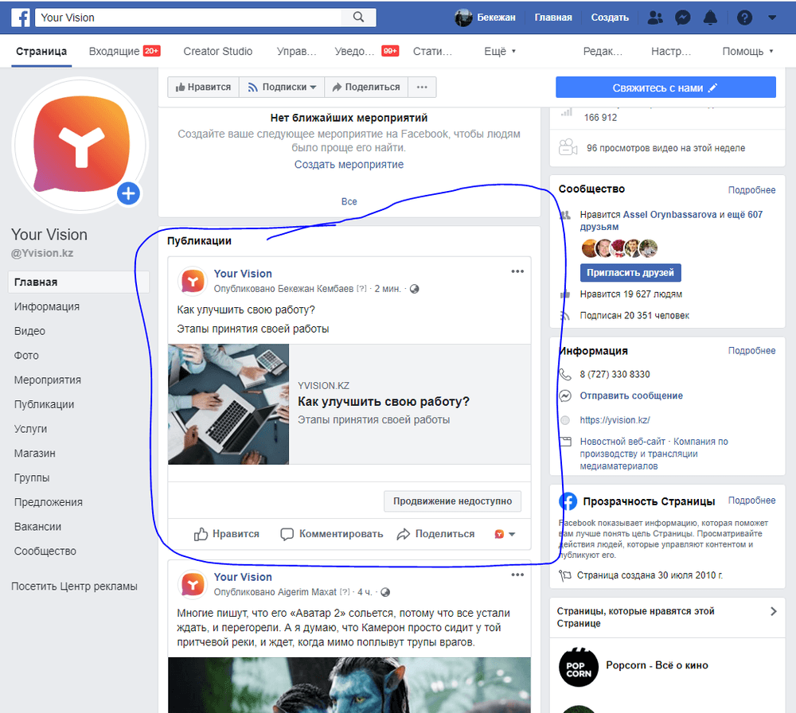Click the Создать мероприятие link
The height and width of the screenshot is (713, 796).
tap(349, 165)
